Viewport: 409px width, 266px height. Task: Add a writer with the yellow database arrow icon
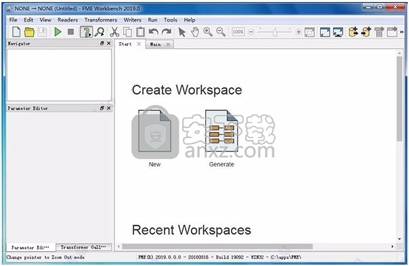click(x=366, y=32)
